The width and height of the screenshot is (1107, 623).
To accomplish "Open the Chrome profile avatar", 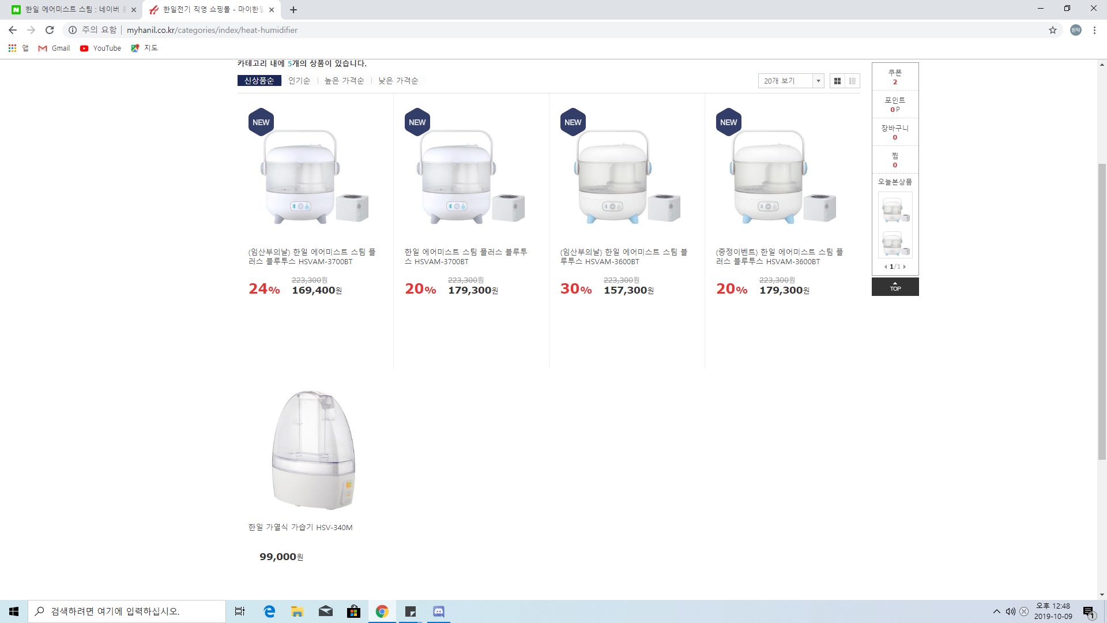I will click(x=1076, y=30).
